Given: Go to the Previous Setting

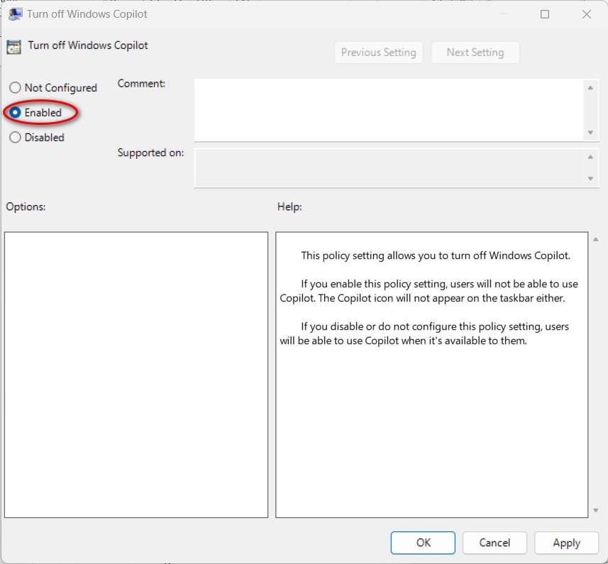Looking at the screenshot, I should click(x=379, y=52).
